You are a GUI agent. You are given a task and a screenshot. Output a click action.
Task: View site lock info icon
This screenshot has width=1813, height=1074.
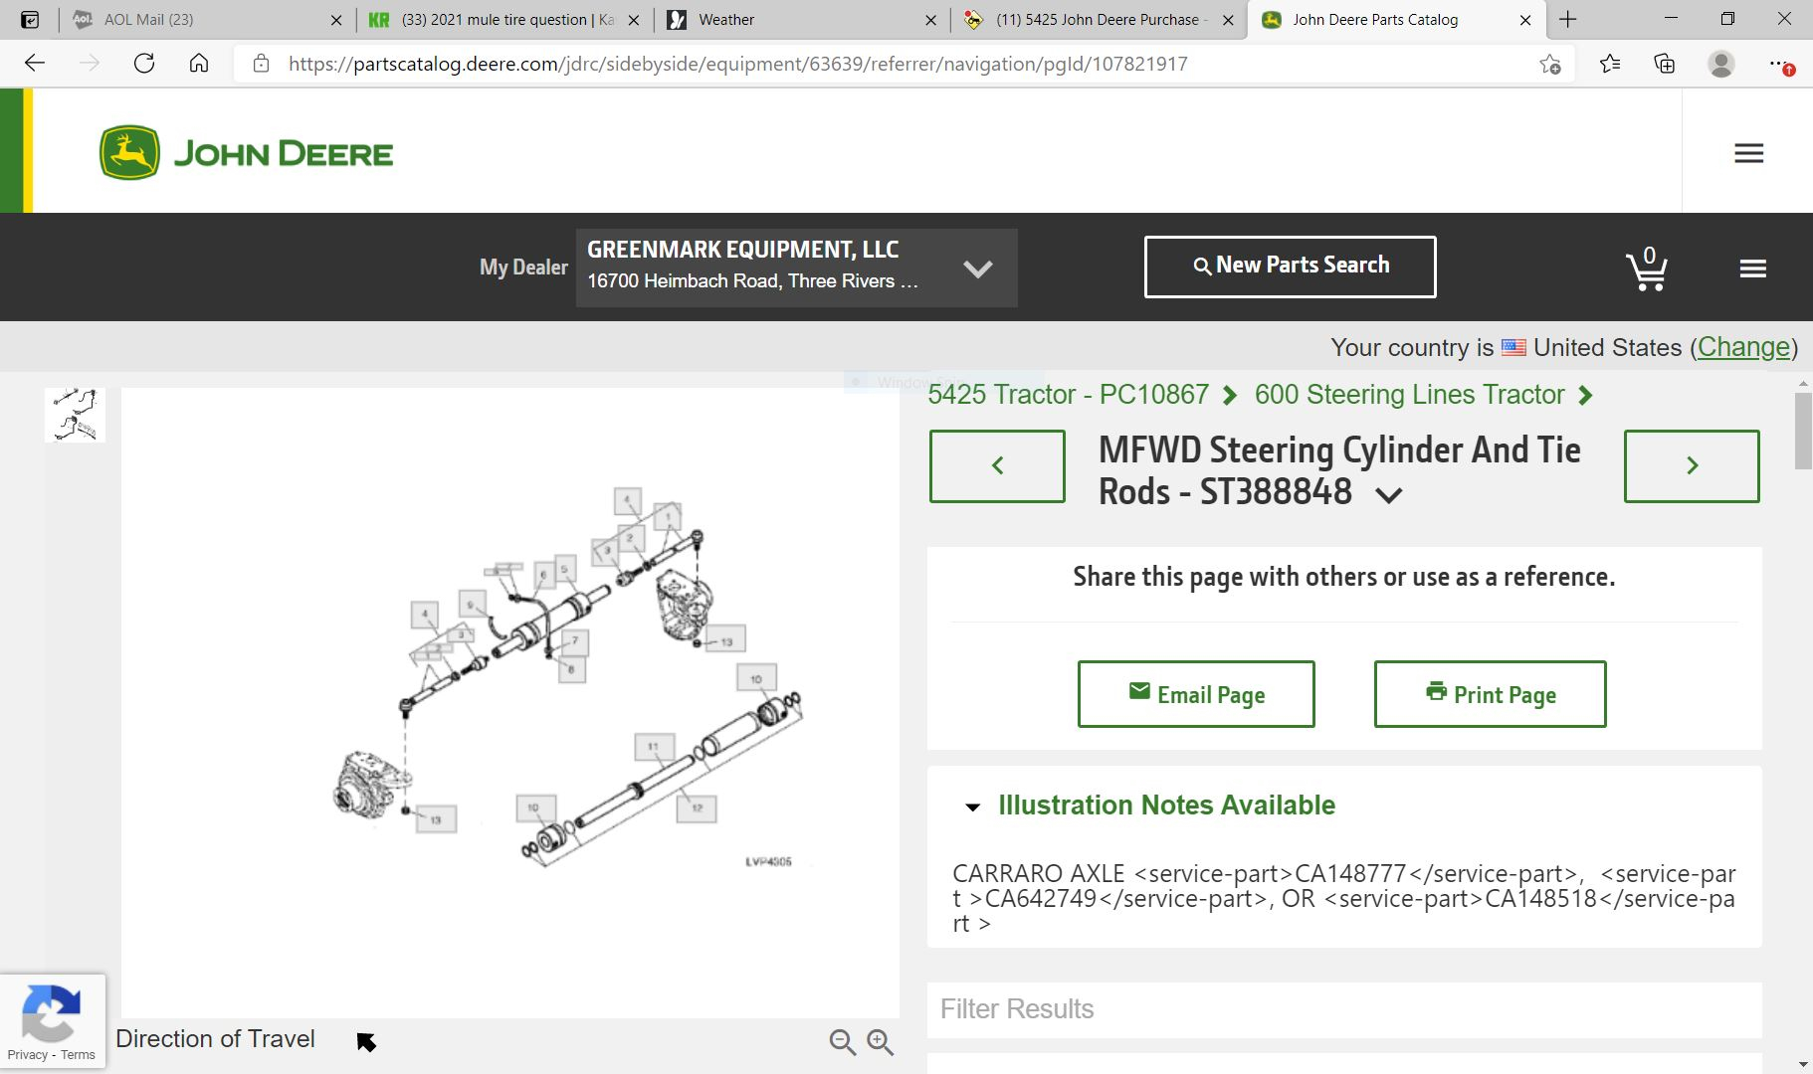coord(261,64)
